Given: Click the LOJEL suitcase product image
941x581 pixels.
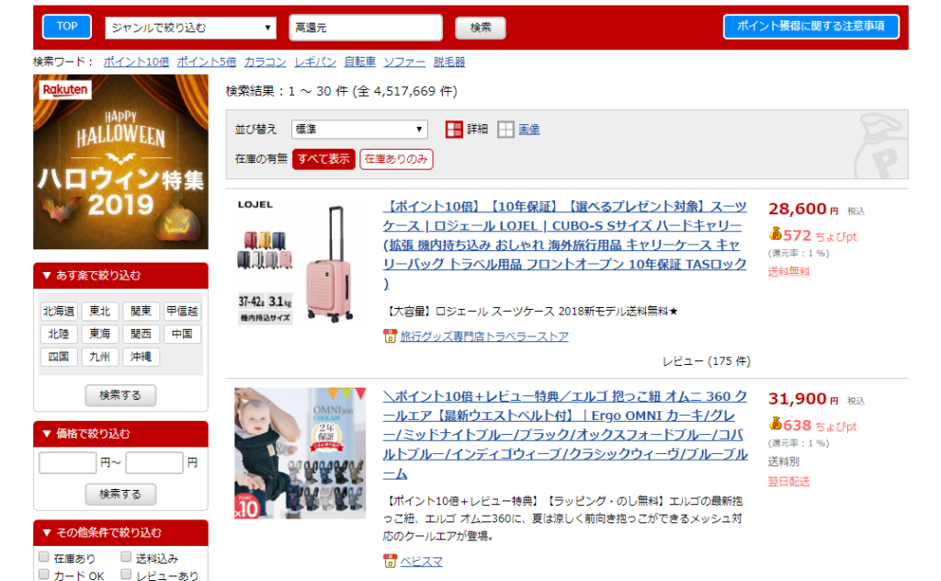Looking at the screenshot, I should [x=299, y=262].
